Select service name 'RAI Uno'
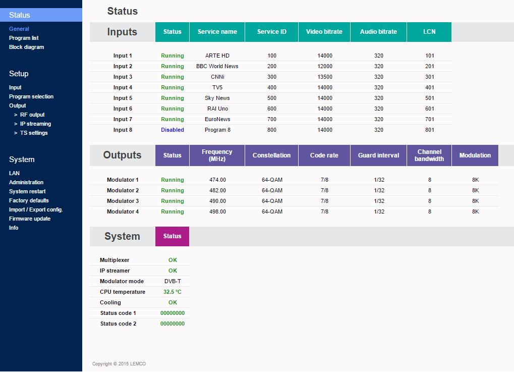The image size is (514, 373). 217,109
